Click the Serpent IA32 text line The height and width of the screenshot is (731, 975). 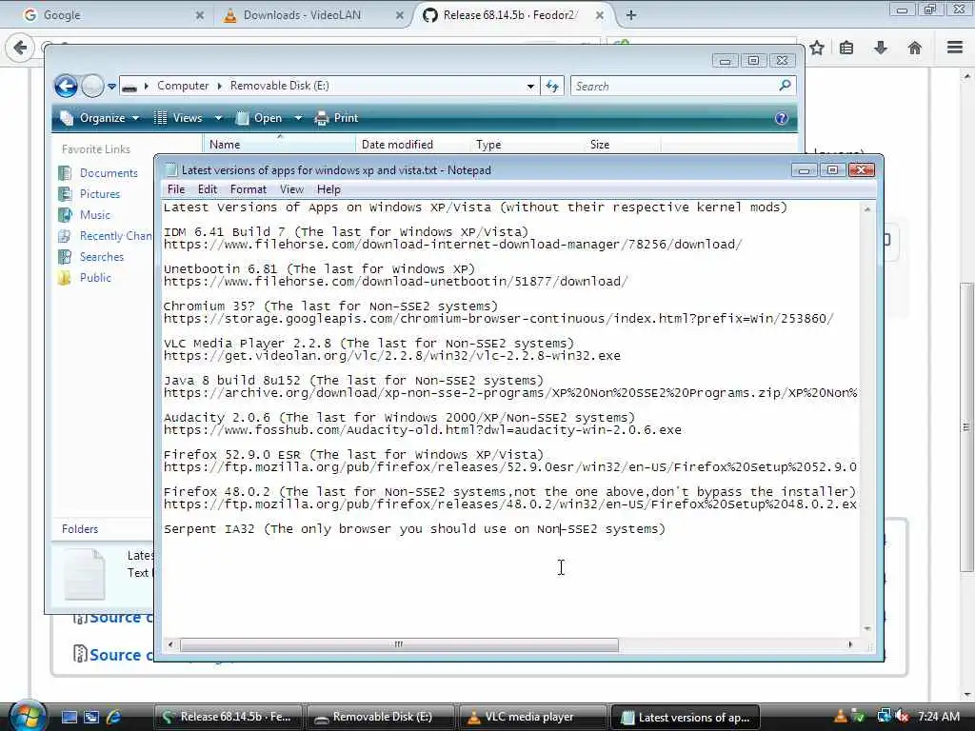(x=414, y=529)
